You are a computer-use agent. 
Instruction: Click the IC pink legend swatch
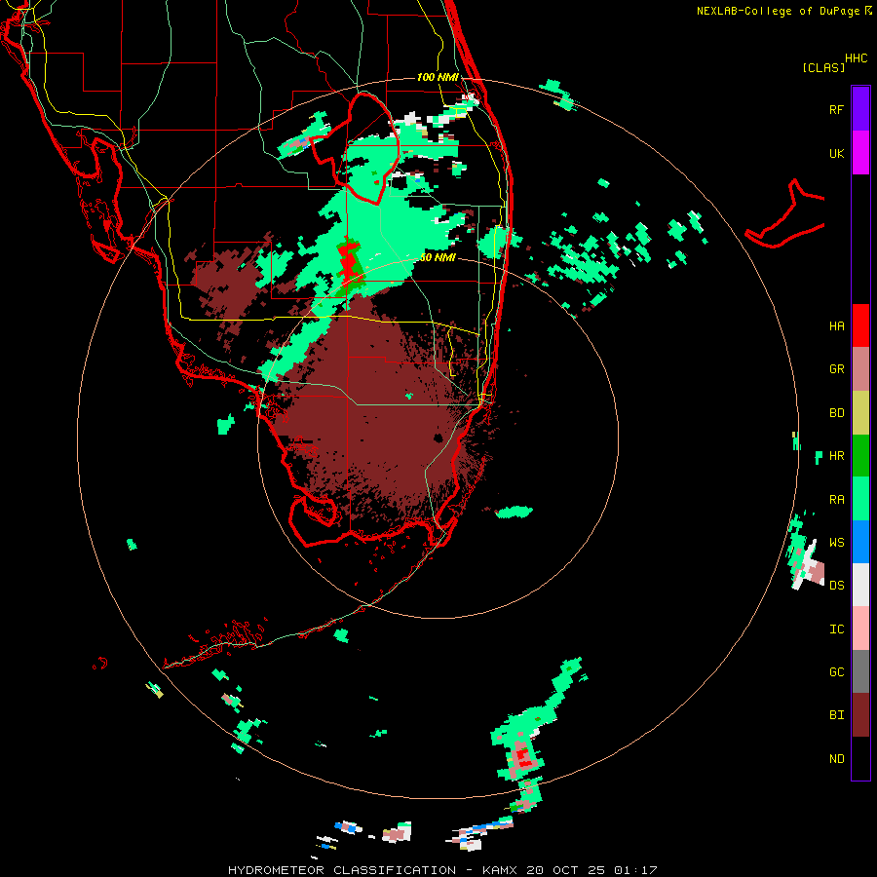point(860,629)
